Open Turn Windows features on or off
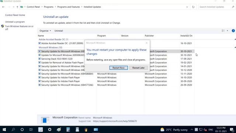The image size is (236, 133). (x=19, y=28)
